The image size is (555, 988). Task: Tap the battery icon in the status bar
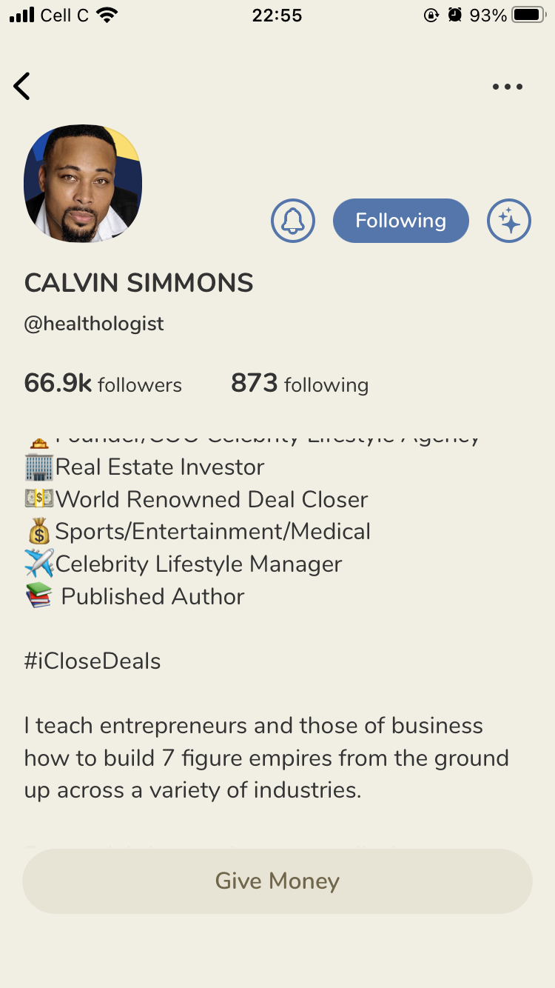pyautogui.click(x=528, y=15)
